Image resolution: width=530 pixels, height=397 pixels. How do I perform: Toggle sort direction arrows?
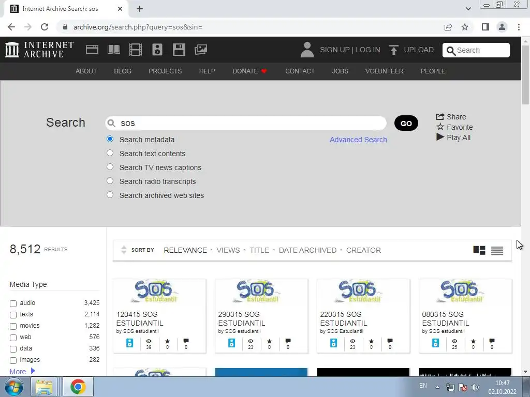[x=124, y=250]
